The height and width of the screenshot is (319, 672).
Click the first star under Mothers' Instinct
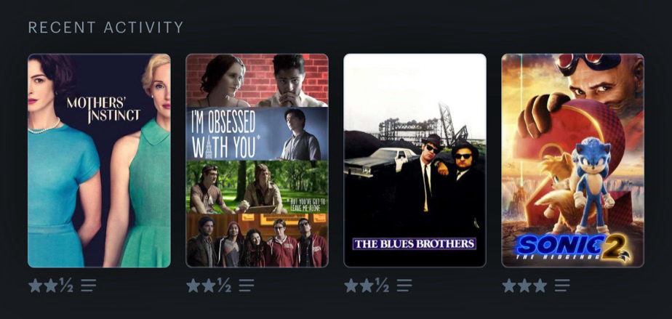click(x=35, y=285)
